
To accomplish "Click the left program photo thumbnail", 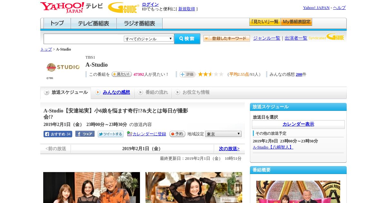I will point(92,188).
